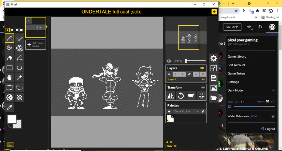Open Game Library in account menu
Image resolution: width=282 pixels, height=151 pixels.
237,57
